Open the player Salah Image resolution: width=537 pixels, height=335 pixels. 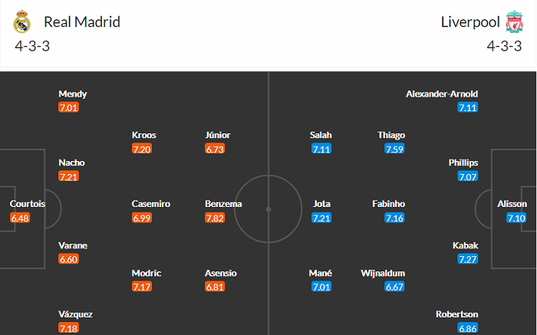321,135
